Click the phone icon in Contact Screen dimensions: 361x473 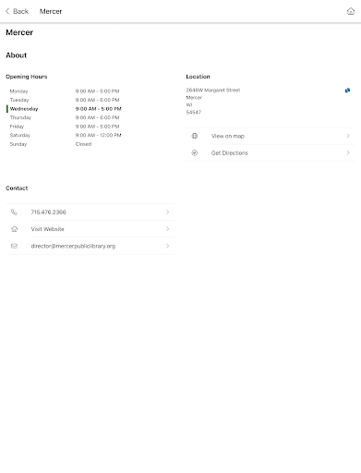14,212
